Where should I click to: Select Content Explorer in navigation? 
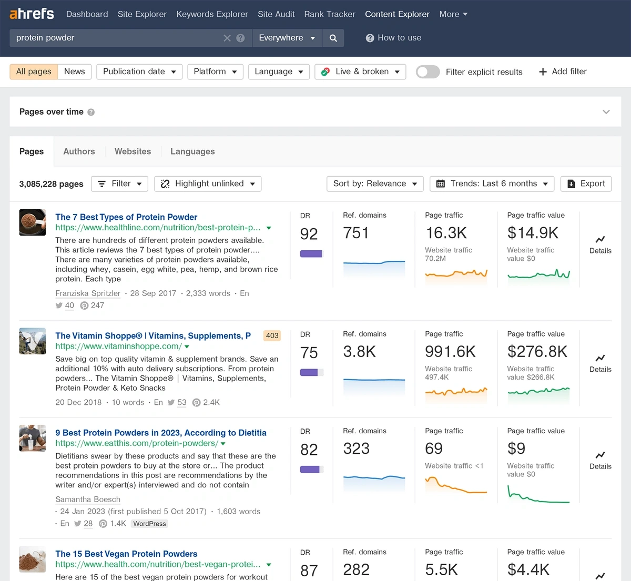tap(397, 14)
